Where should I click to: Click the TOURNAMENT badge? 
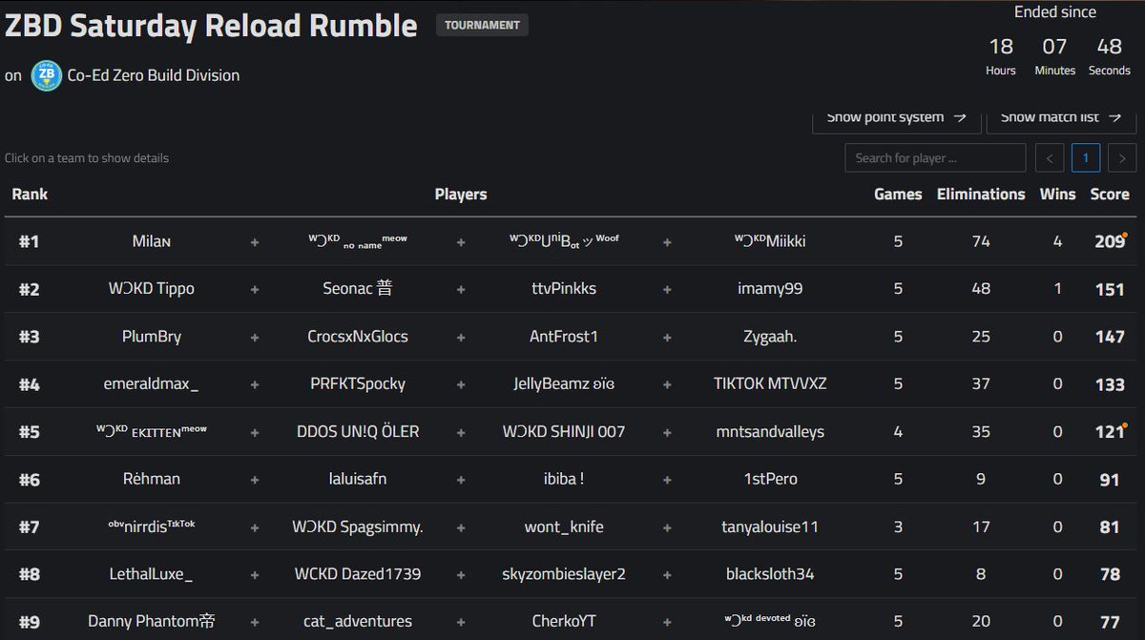click(482, 25)
